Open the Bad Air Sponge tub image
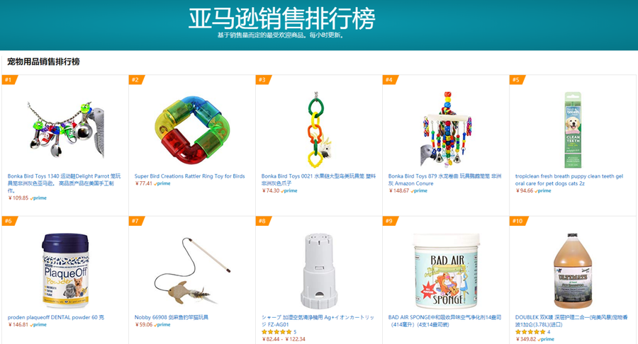 pos(446,271)
